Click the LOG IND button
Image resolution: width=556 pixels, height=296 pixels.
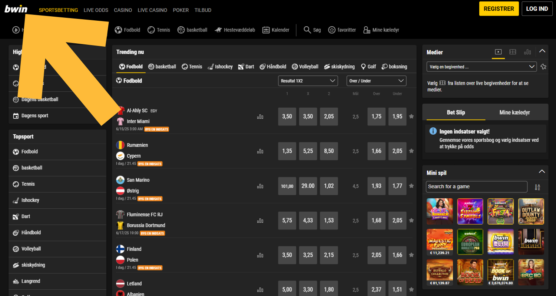click(x=537, y=9)
